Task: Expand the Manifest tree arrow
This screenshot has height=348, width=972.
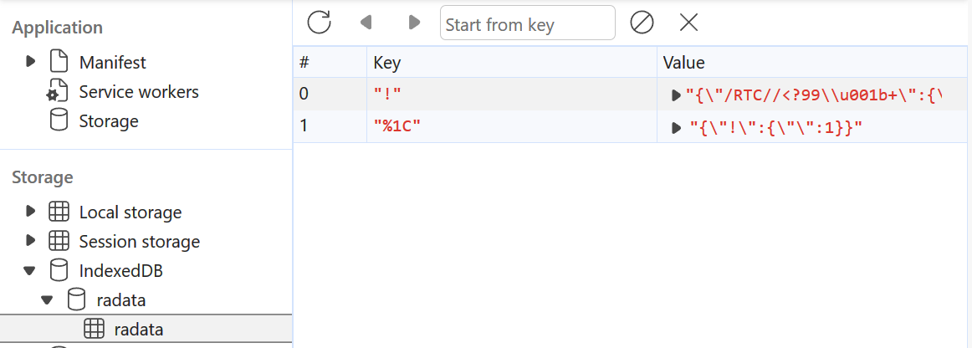Action: click(x=31, y=62)
